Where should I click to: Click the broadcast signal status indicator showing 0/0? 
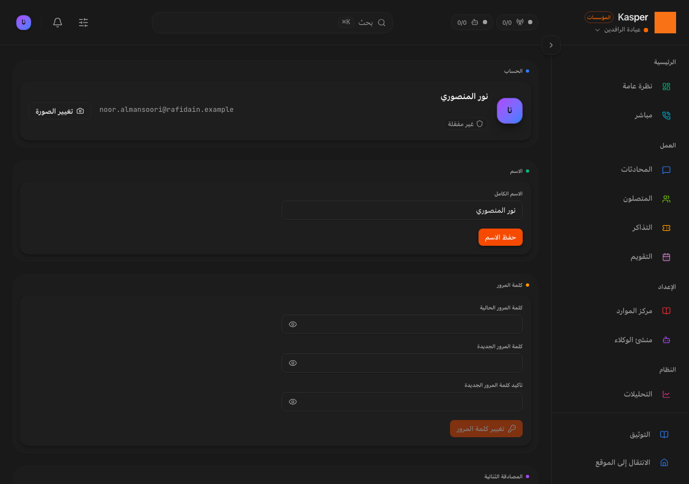coord(517,23)
